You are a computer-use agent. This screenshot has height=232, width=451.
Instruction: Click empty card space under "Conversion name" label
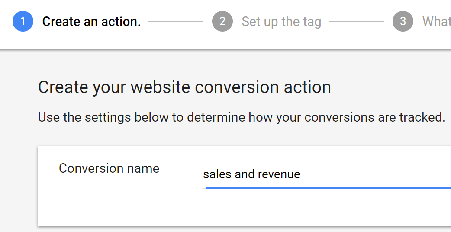click(109, 201)
